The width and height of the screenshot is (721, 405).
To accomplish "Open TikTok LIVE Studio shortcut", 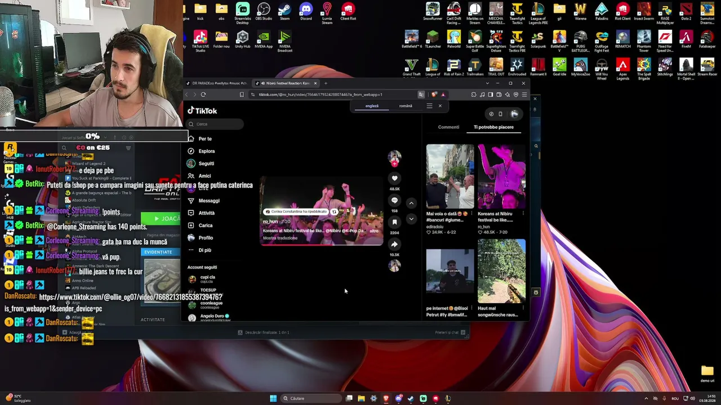I will [x=201, y=41].
